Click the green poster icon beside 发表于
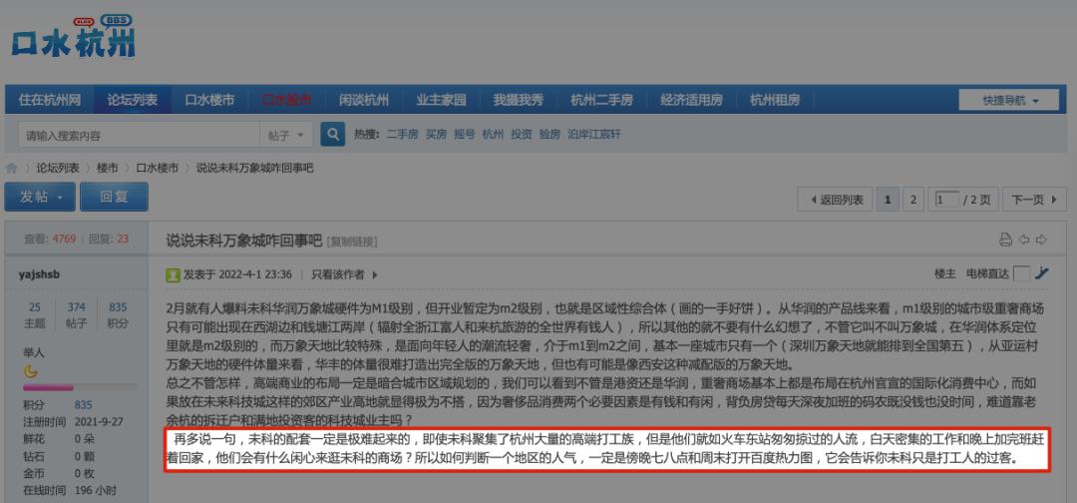 pyautogui.click(x=174, y=274)
